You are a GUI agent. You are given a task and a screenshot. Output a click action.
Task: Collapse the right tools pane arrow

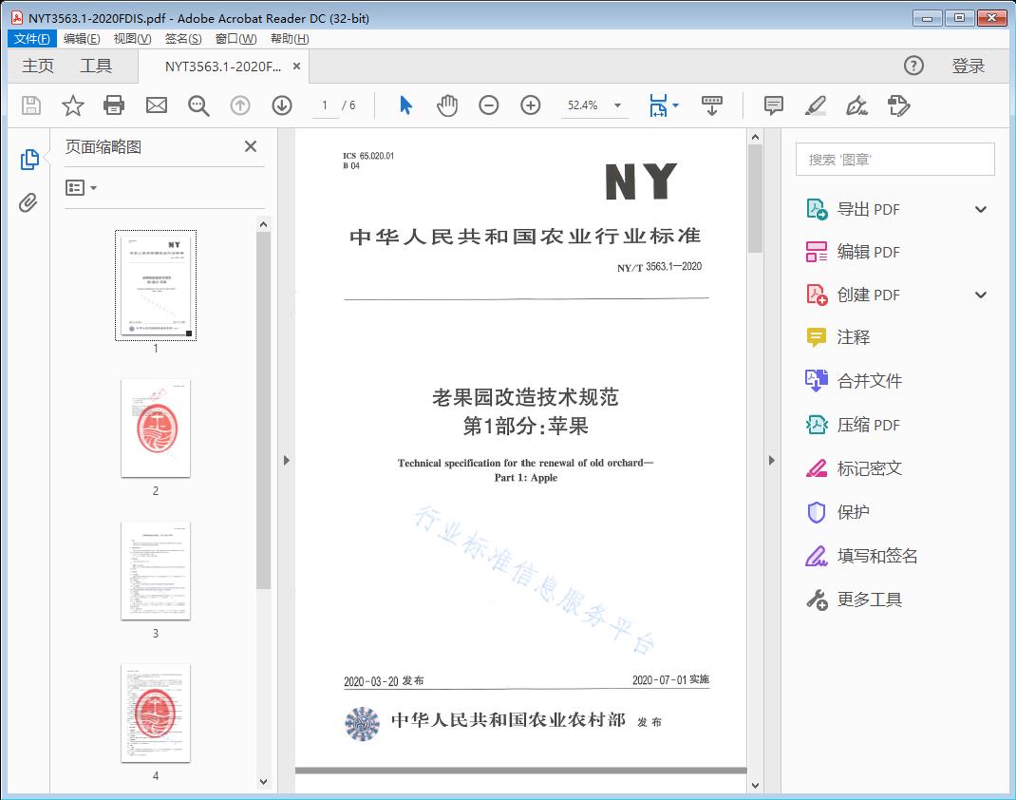click(771, 461)
